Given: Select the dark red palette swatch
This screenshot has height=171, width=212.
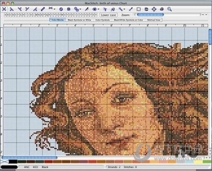Looking at the screenshot, I should [48, 162].
